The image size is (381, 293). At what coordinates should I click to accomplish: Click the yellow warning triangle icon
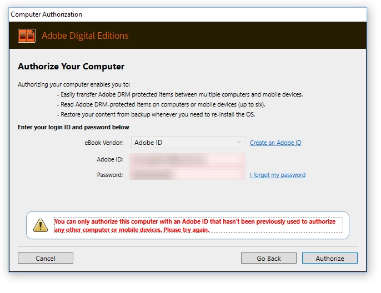[x=41, y=225]
